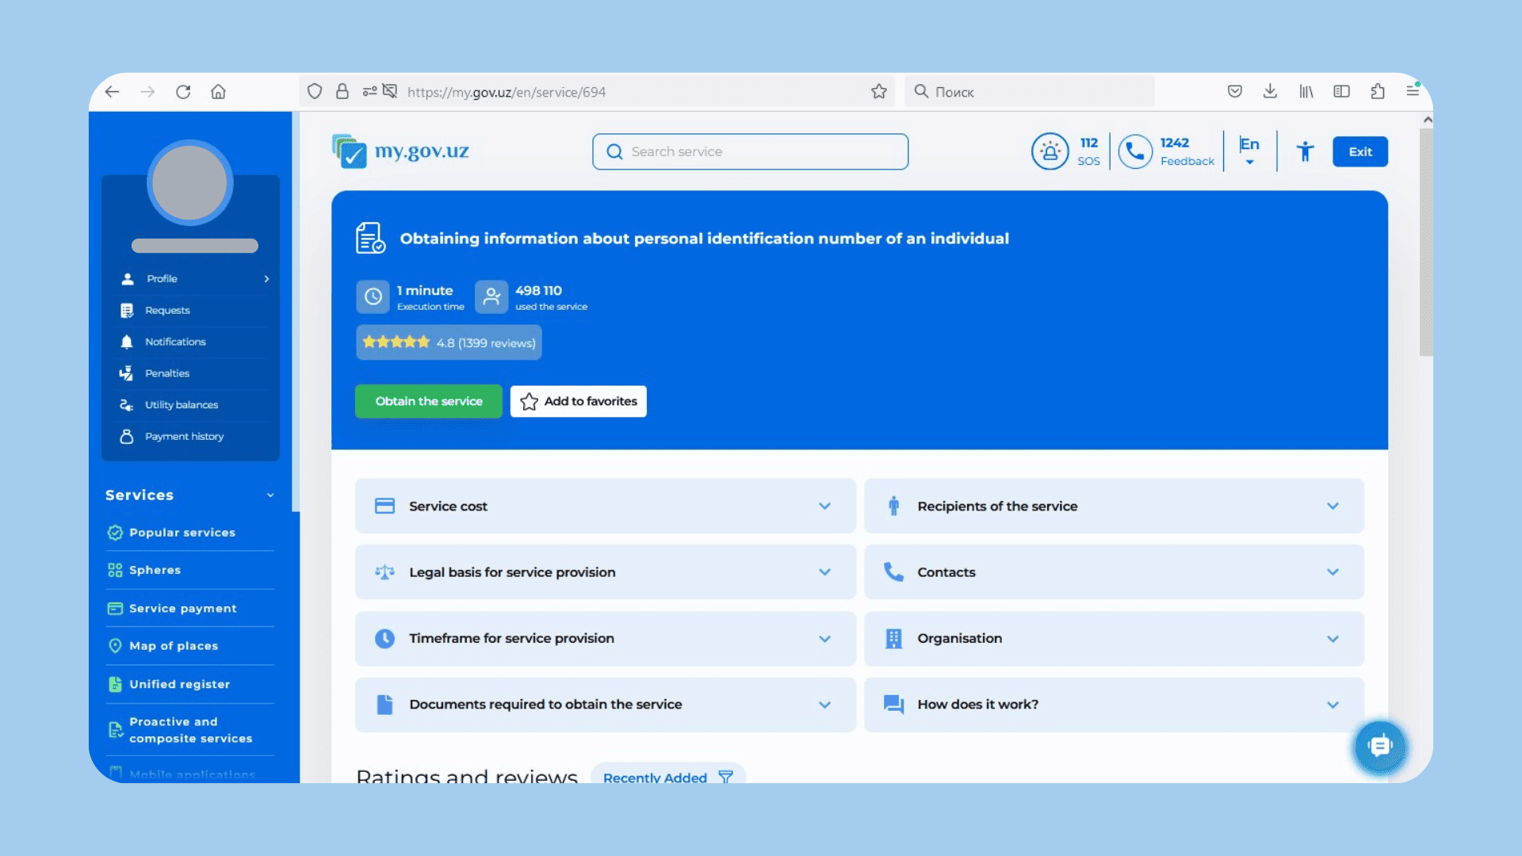Image resolution: width=1522 pixels, height=856 pixels.
Task: Open the accessibility options icon
Action: click(x=1305, y=151)
